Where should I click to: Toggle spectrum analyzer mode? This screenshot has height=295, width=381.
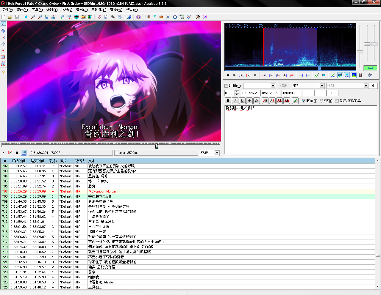354,75
